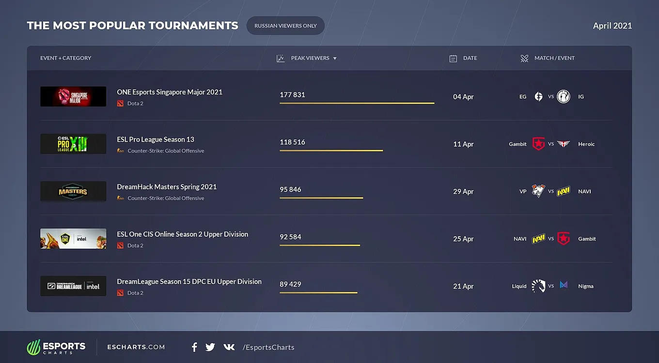
Task: Click the Heroic team logo
Action: click(564, 144)
